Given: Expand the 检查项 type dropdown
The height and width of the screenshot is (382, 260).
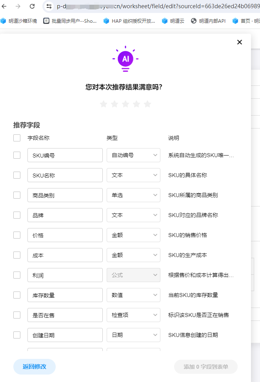Looking at the screenshot, I should click(133, 315).
